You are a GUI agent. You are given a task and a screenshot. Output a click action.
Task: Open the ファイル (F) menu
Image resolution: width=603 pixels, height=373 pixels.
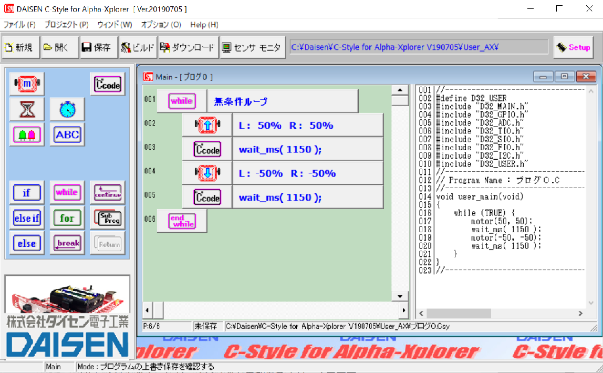tap(19, 25)
